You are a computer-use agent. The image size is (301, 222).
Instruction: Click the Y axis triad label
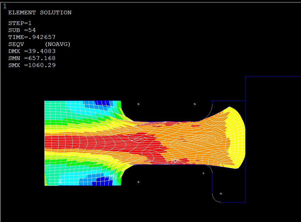47,167
